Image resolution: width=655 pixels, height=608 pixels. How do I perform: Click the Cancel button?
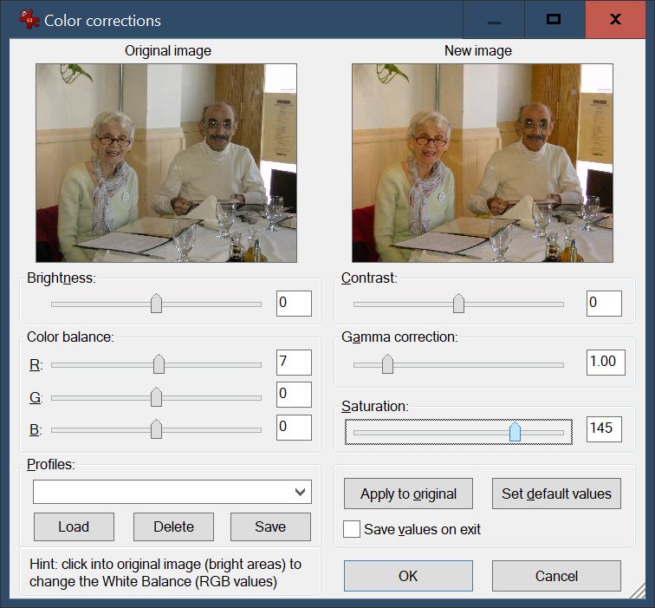pyautogui.click(x=556, y=576)
